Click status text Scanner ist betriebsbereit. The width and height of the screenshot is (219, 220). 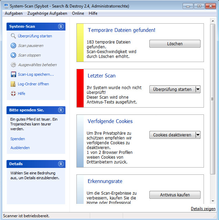[x=26, y=216]
